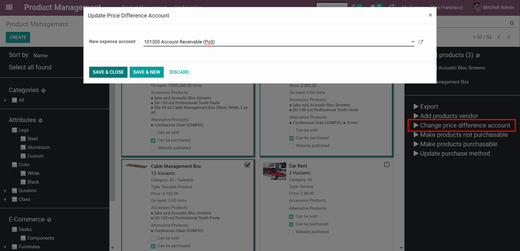Toggle Cable Management Box Can be purchased
Image resolution: width=520 pixels, height=251 pixels.
tap(153, 246)
